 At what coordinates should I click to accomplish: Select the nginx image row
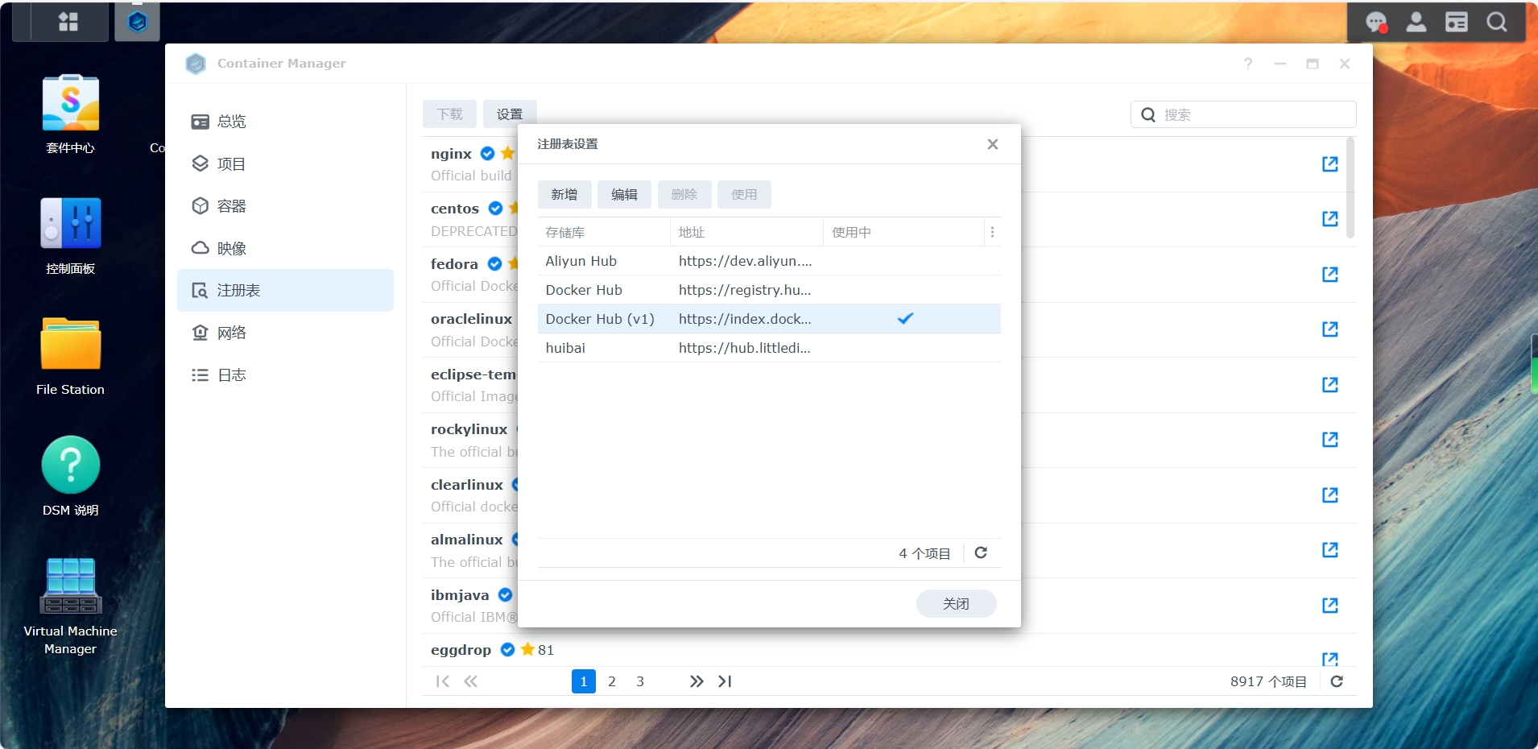click(x=889, y=164)
